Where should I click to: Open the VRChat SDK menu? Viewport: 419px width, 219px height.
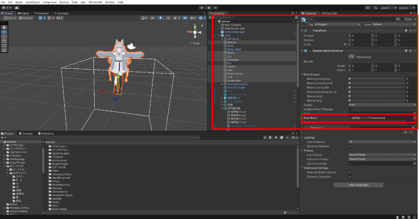pyautogui.click(x=95, y=2)
